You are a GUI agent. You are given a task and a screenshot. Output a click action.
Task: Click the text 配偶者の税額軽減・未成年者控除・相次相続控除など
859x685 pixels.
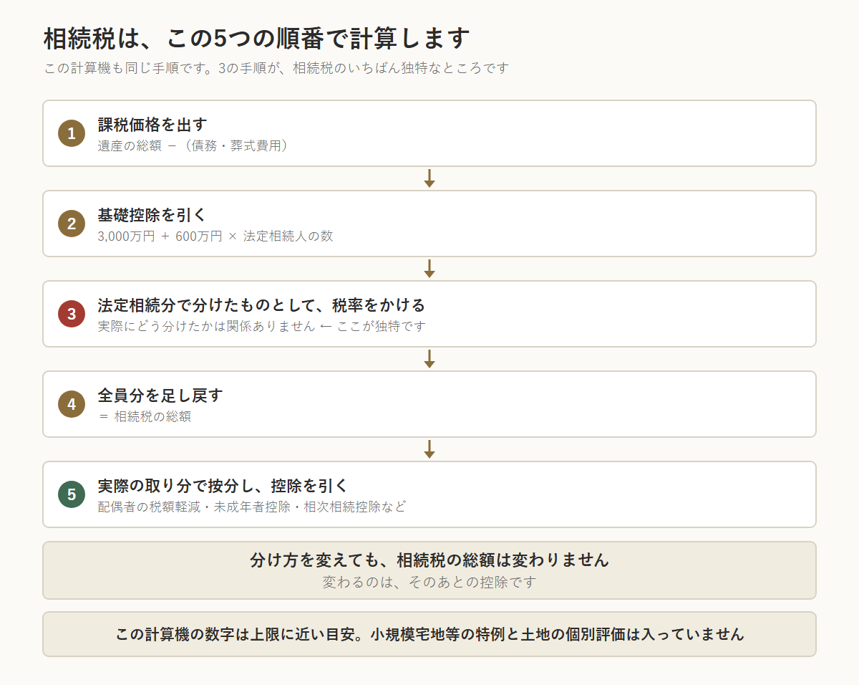(252, 507)
